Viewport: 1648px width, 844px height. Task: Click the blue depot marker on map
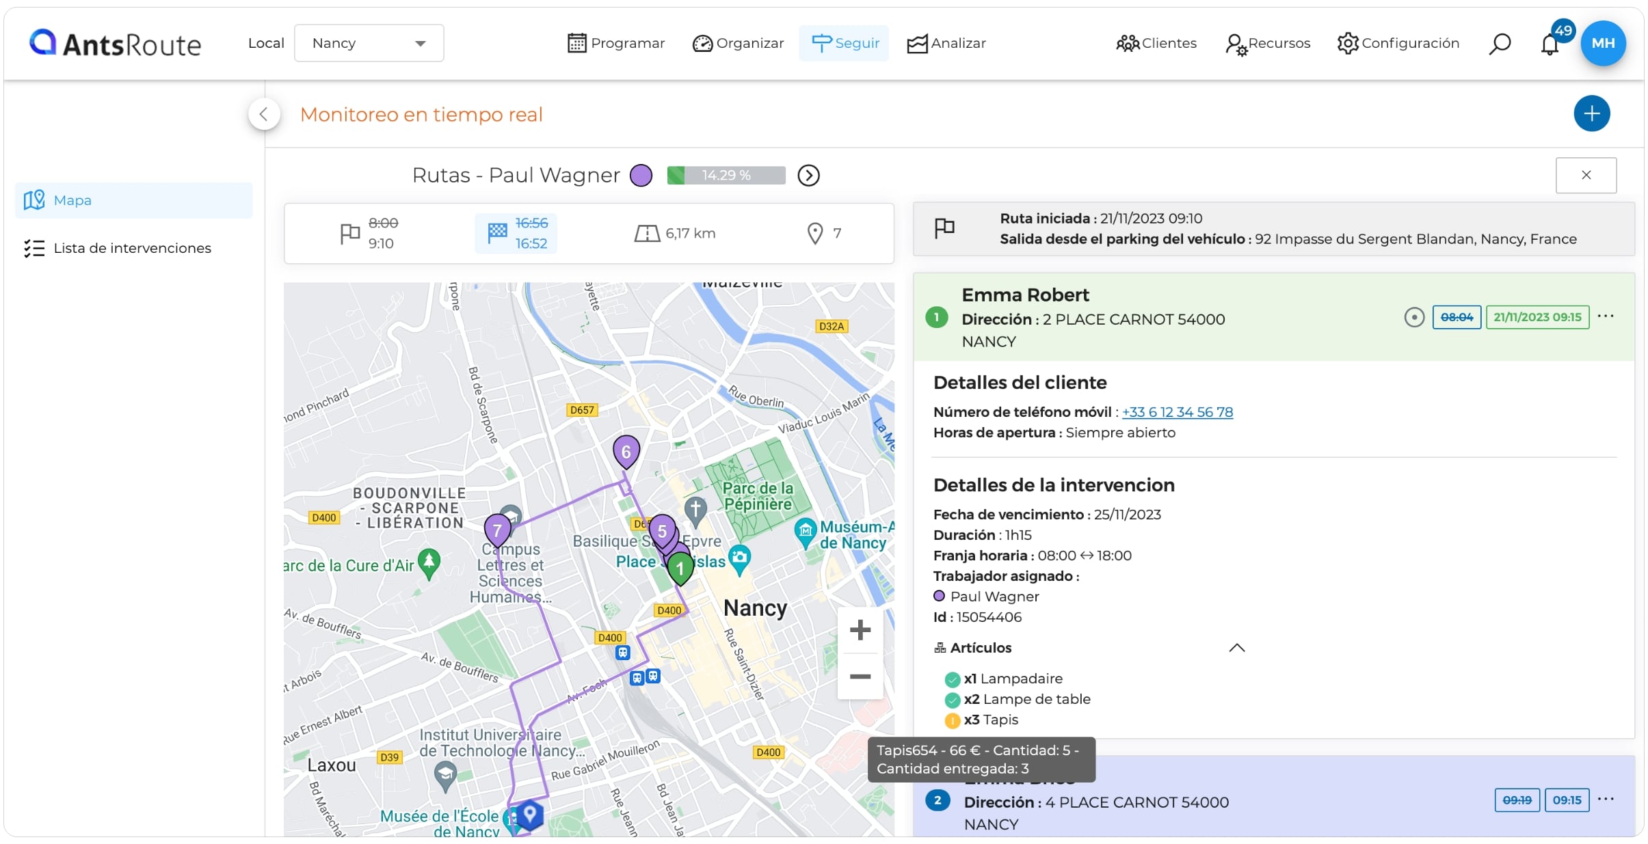[x=529, y=814]
